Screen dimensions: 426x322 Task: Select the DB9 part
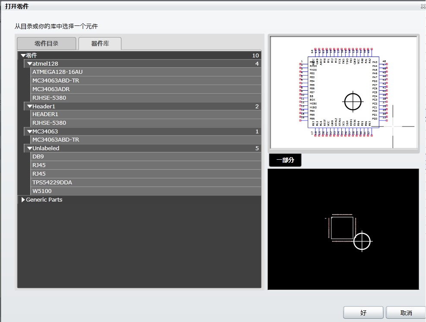pos(146,157)
